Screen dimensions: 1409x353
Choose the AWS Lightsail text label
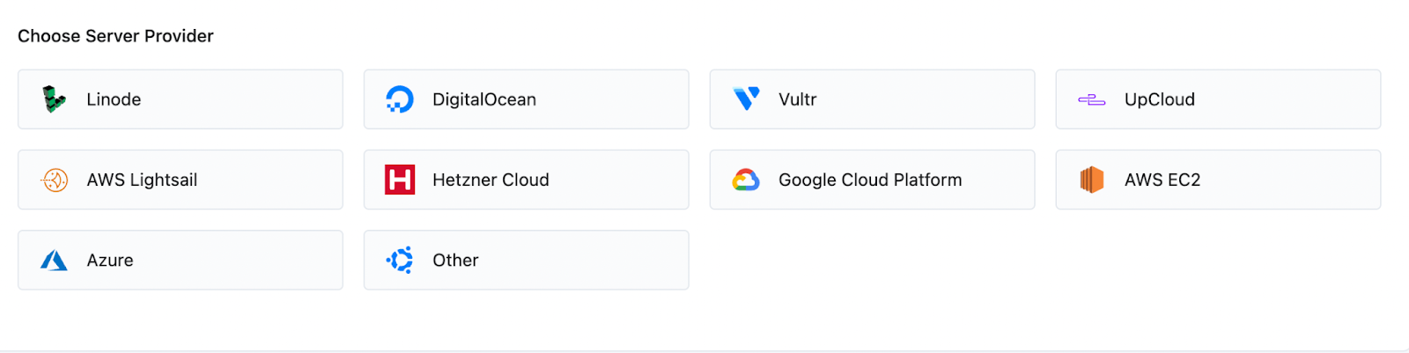click(x=142, y=180)
